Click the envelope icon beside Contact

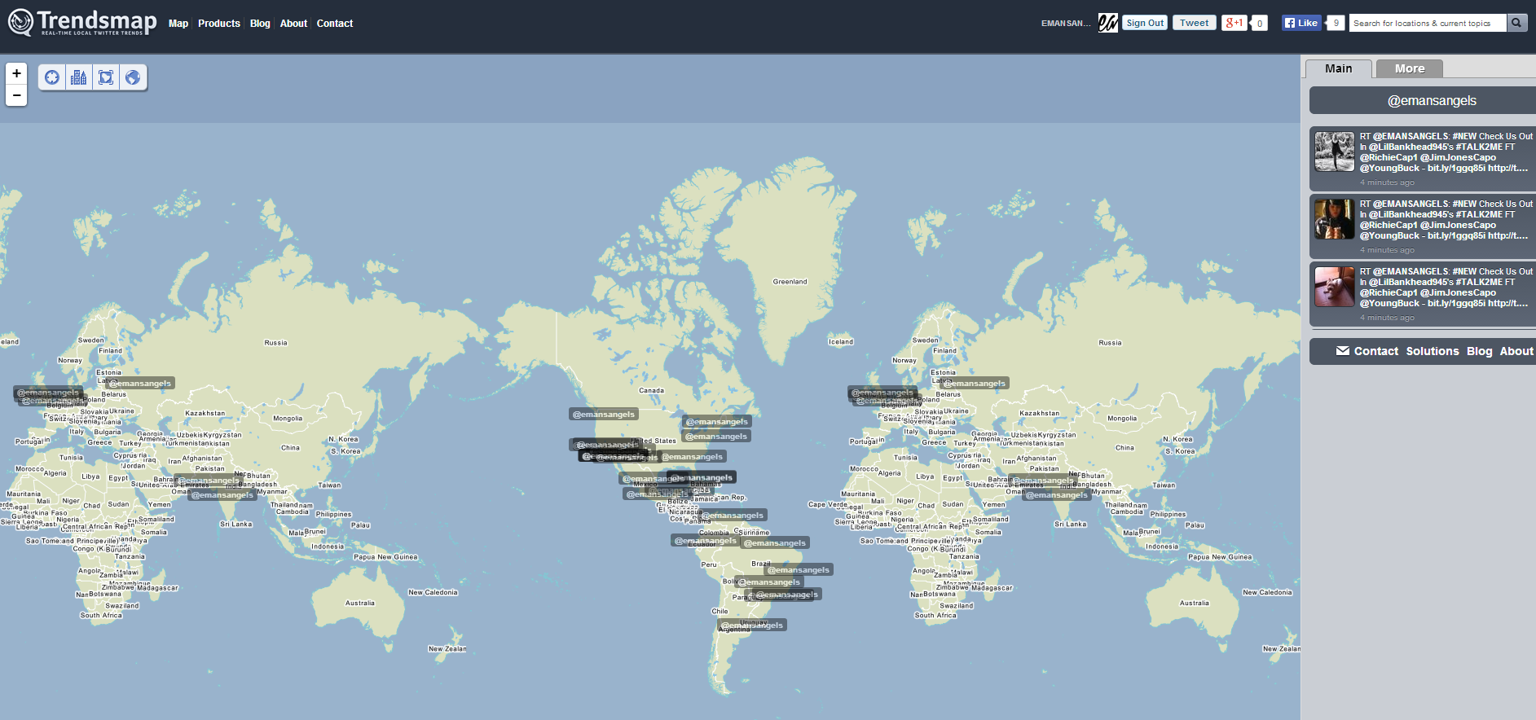(1343, 351)
